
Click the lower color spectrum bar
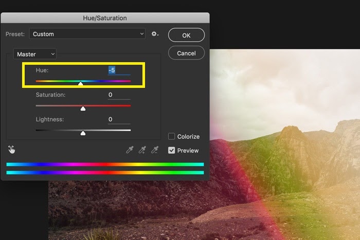click(x=105, y=173)
